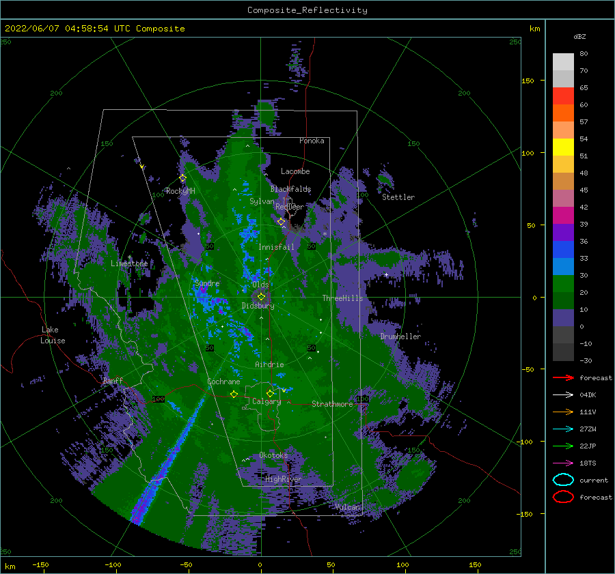Select the light grey 80 dBZ swatch
The width and height of the screenshot is (615, 574).
[563, 62]
